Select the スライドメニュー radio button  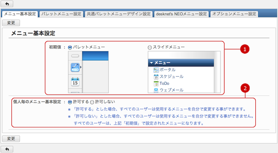150,47
